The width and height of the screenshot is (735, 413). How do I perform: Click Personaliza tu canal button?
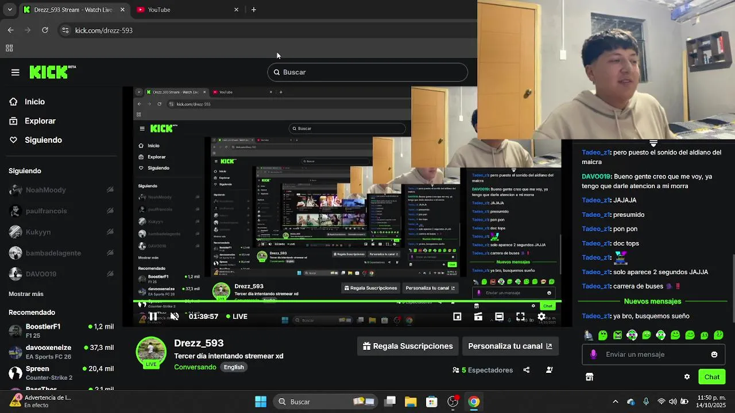coord(510,346)
